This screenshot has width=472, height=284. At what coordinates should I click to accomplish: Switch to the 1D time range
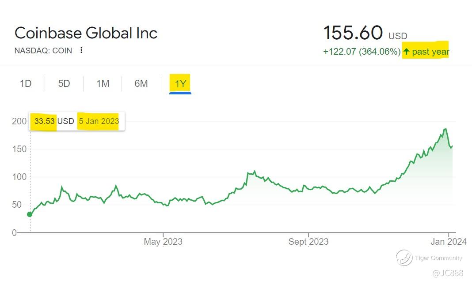(x=26, y=83)
